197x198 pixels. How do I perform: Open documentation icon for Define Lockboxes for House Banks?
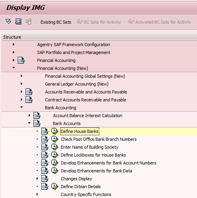pos(45,155)
